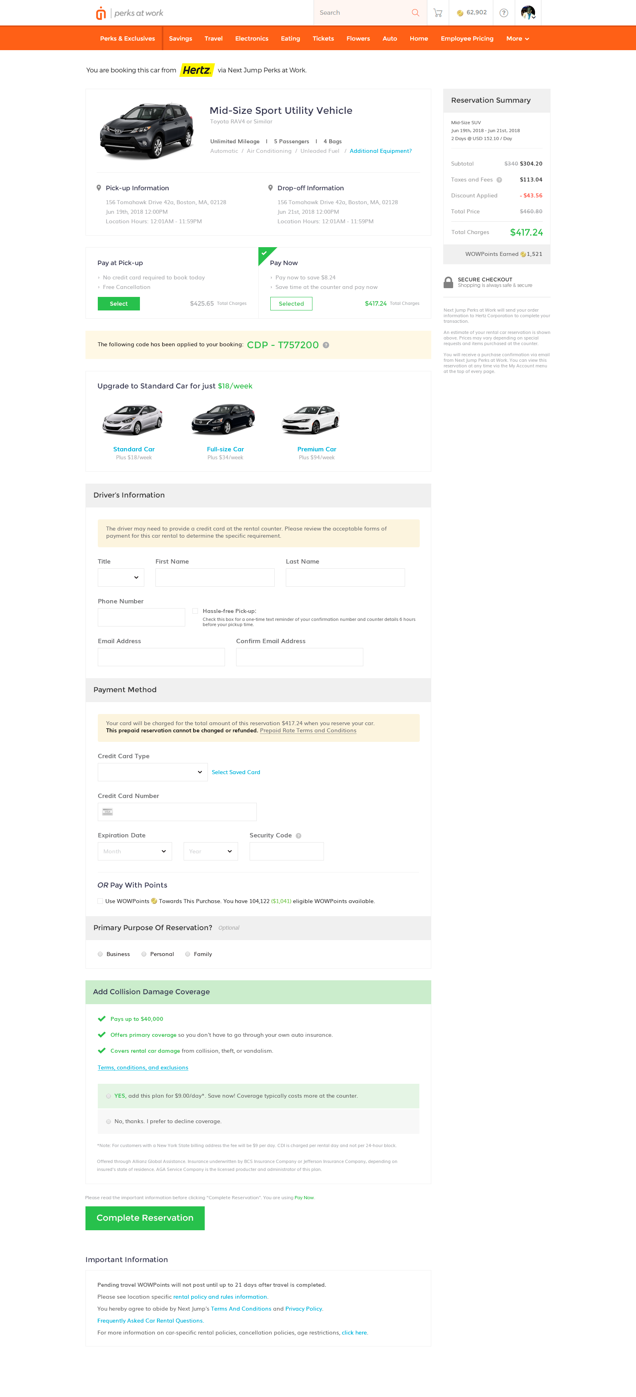636x1397 pixels.
Task: Check Use WOWPoints towards this purchase
Action: (100, 901)
